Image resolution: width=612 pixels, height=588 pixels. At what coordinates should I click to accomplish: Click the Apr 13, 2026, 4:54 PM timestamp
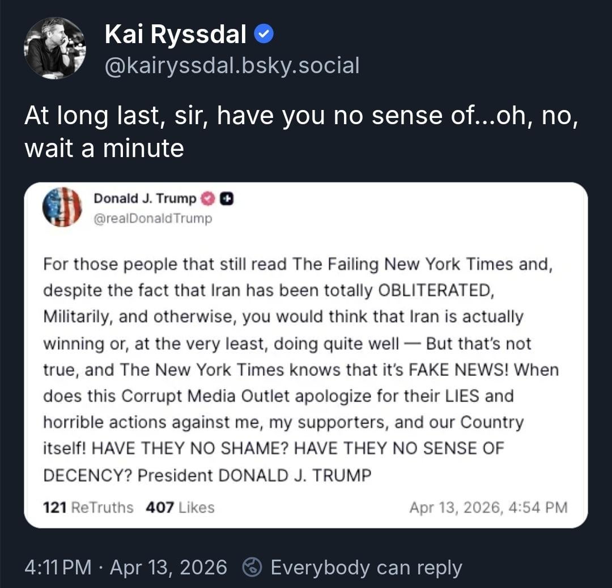[x=488, y=507]
